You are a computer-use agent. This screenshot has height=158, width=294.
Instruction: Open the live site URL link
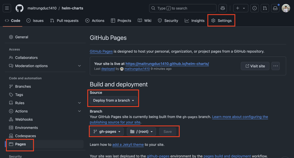point(167,64)
